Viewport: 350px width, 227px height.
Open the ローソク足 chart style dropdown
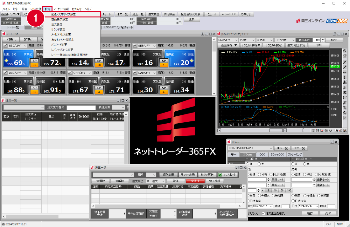coord(284,40)
